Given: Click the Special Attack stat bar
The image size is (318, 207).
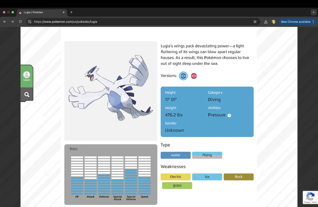Looking at the screenshot, I should pyautogui.click(x=118, y=175).
